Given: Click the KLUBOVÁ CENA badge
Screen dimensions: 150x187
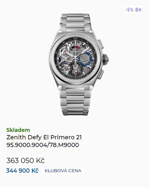Looking at the screenshot, I should coord(63,171).
